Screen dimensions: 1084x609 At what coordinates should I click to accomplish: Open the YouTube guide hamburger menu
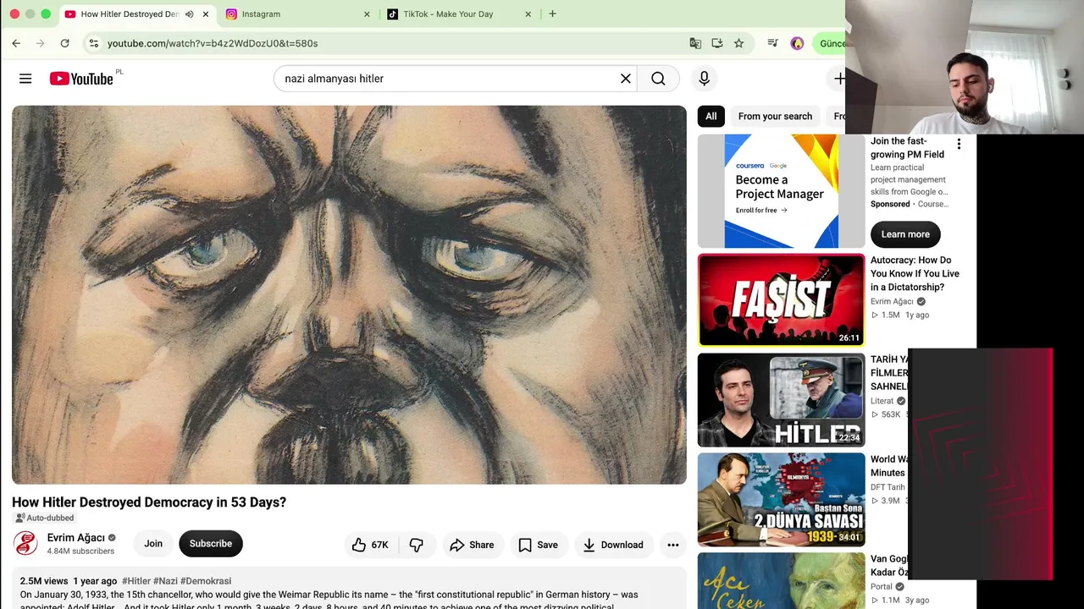click(x=25, y=79)
